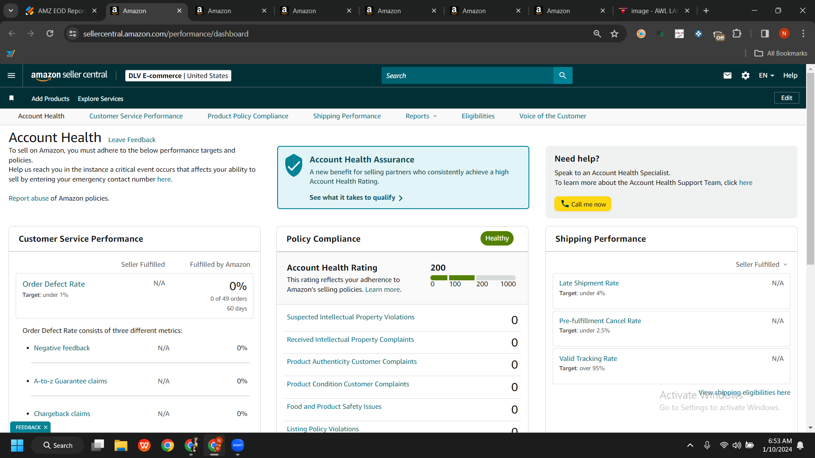Click the Leave Feedback link

[x=132, y=140]
